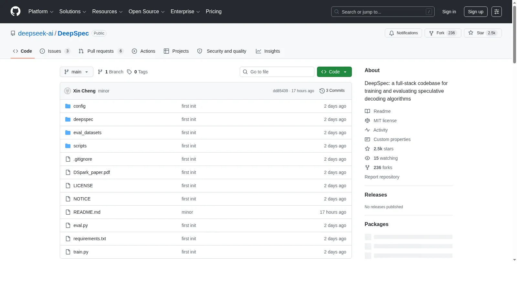This screenshot has height=291, width=517.
Task: Open the Packages heading link
Action: [376, 224]
